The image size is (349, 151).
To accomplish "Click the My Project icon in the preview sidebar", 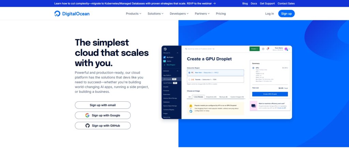I will click(165, 57).
